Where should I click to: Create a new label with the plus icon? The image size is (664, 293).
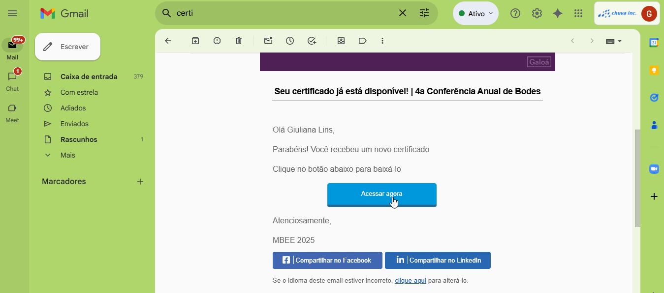click(x=140, y=182)
